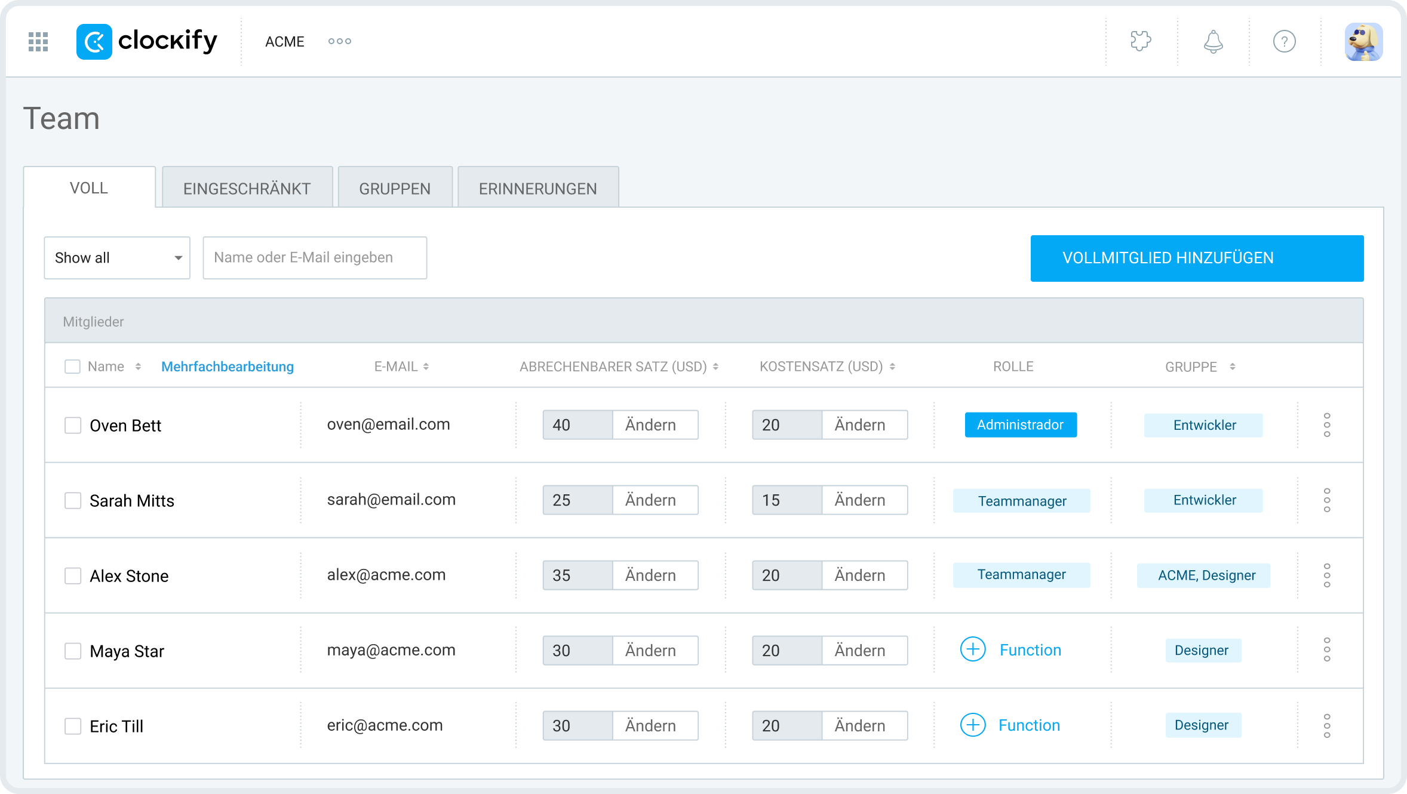Click the Clockify logo

(x=147, y=42)
